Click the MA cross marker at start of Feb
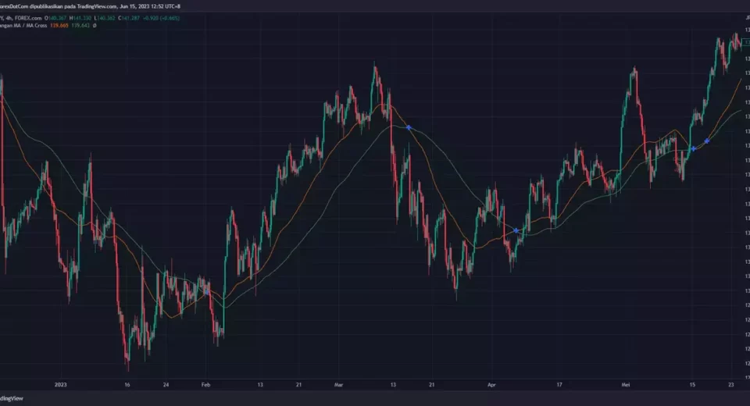The height and width of the screenshot is (406, 750). point(206,290)
